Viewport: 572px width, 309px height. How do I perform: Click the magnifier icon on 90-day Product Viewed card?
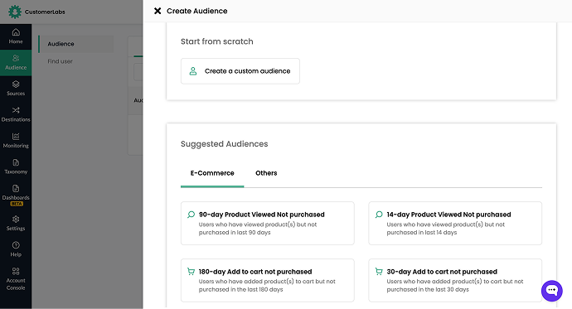191,215
